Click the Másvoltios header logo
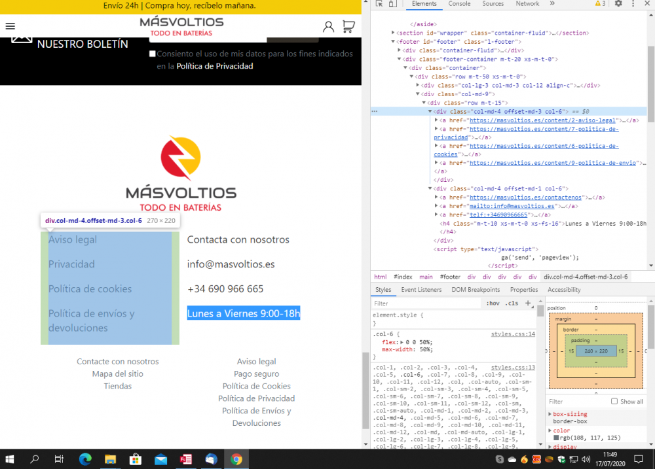The image size is (655, 469). tap(181, 27)
